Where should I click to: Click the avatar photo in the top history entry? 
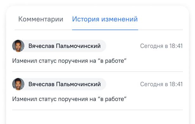(18, 46)
